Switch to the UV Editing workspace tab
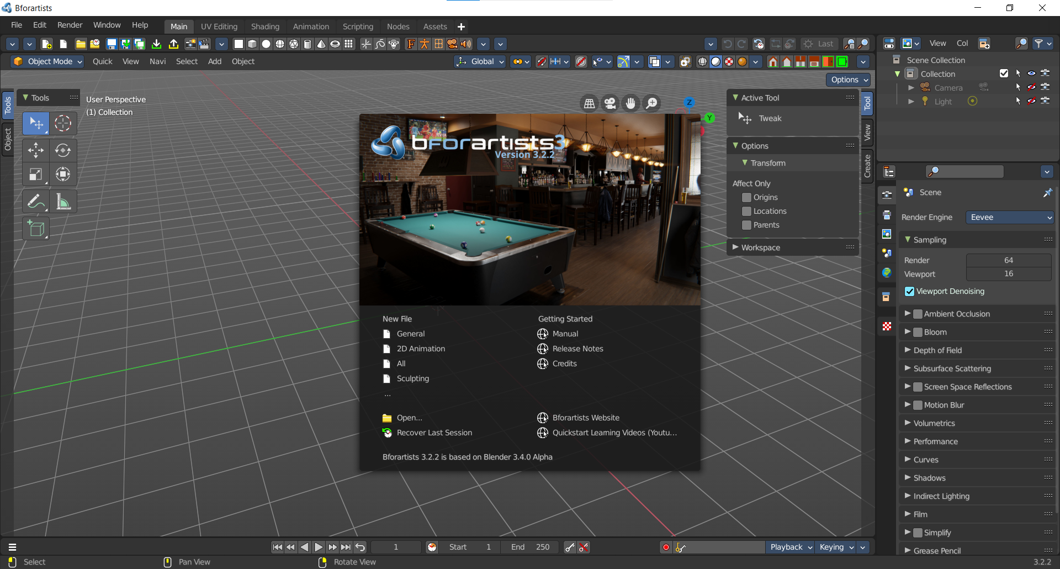 (x=219, y=27)
